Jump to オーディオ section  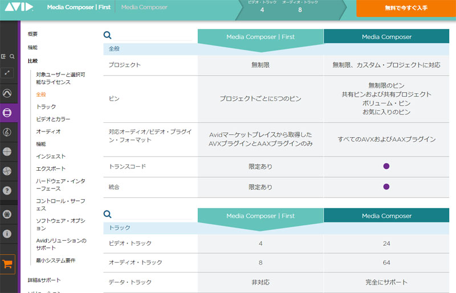pos(48,131)
